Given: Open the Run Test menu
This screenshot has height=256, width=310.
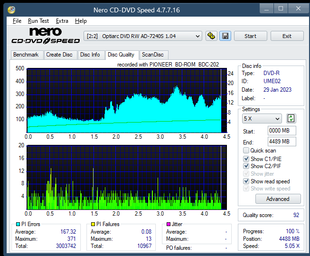Looking at the screenshot, I should pos(38,21).
